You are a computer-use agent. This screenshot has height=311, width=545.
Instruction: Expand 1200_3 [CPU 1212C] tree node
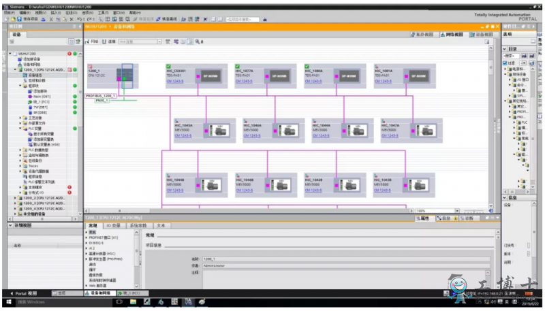15,203
